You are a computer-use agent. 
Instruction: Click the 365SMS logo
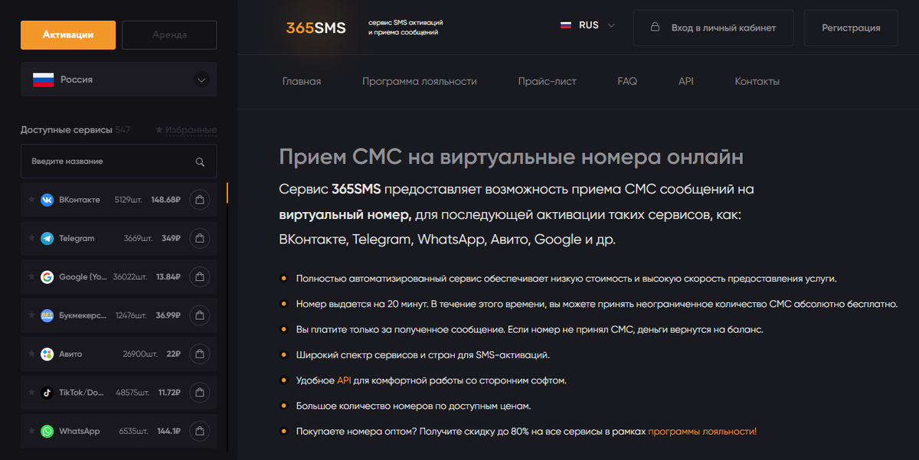[x=316, y=28]
